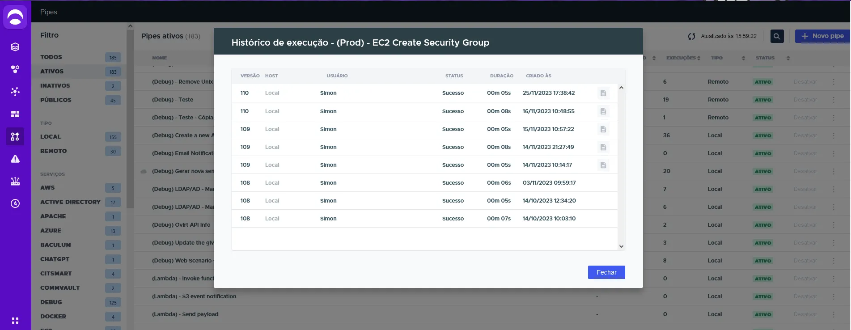Select execution row 03/11/2023 09:59:17
851x330 pixels.
click(424, 183)
